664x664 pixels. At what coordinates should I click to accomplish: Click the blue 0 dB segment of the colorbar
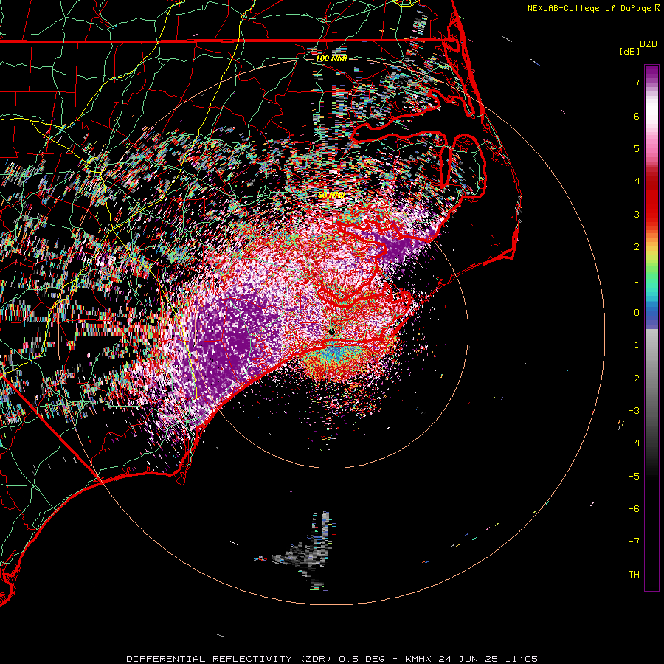pyautogui.click(x=651, y=316)
